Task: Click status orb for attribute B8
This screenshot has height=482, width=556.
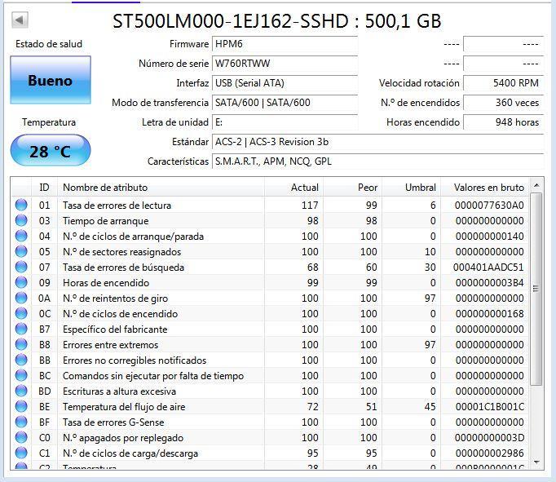Action: pos(21,344)
